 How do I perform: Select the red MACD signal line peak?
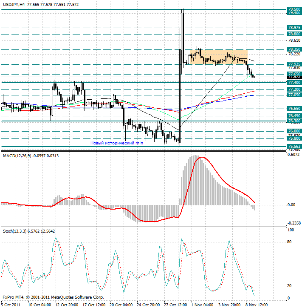(x=202, y=157)
